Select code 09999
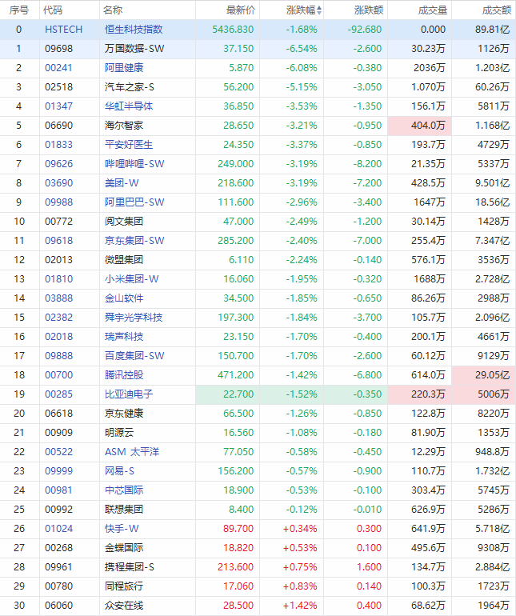 (58, 471)
